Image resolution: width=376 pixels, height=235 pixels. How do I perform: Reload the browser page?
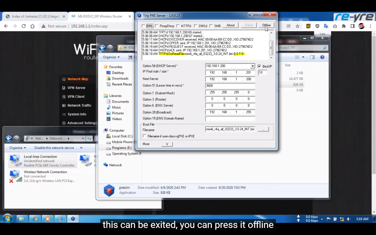pos(23,26)
